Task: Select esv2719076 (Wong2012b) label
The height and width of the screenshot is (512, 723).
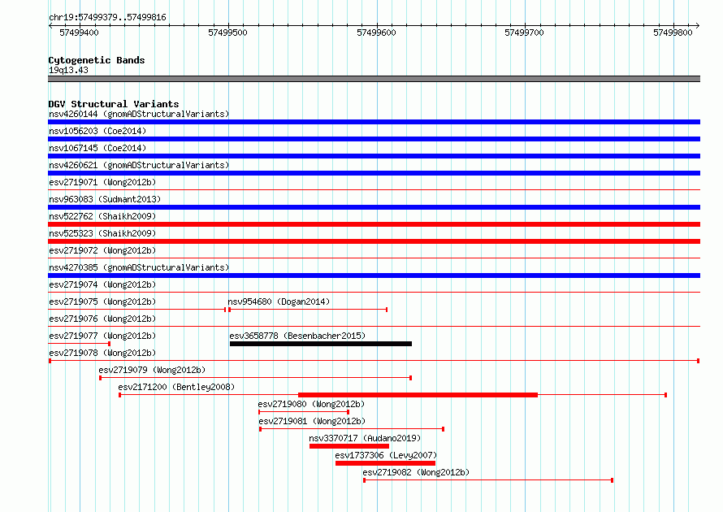Action: pyautogui.click(x=102, y=319)
